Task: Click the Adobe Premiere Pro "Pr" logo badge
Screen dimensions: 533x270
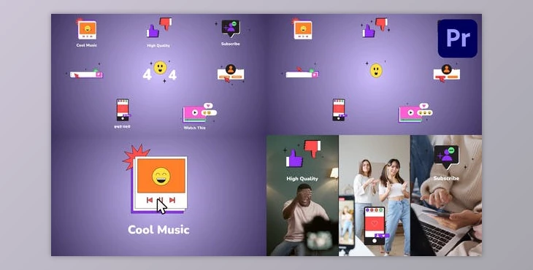Action: (458, 39)
